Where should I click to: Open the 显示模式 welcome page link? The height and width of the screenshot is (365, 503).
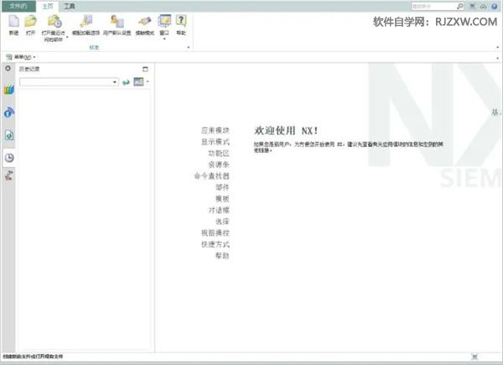click(x=215, y=142)
